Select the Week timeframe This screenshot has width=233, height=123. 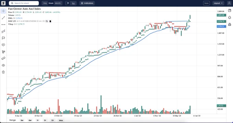click(x=51, y=3)
